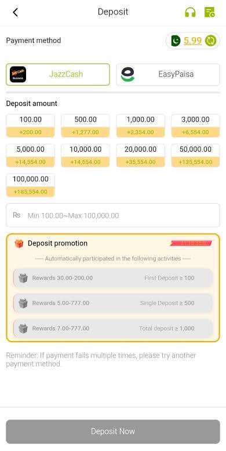The image size is (226, 451).
Task: Select EasyPaisa payment method
Action: point(168,75)
